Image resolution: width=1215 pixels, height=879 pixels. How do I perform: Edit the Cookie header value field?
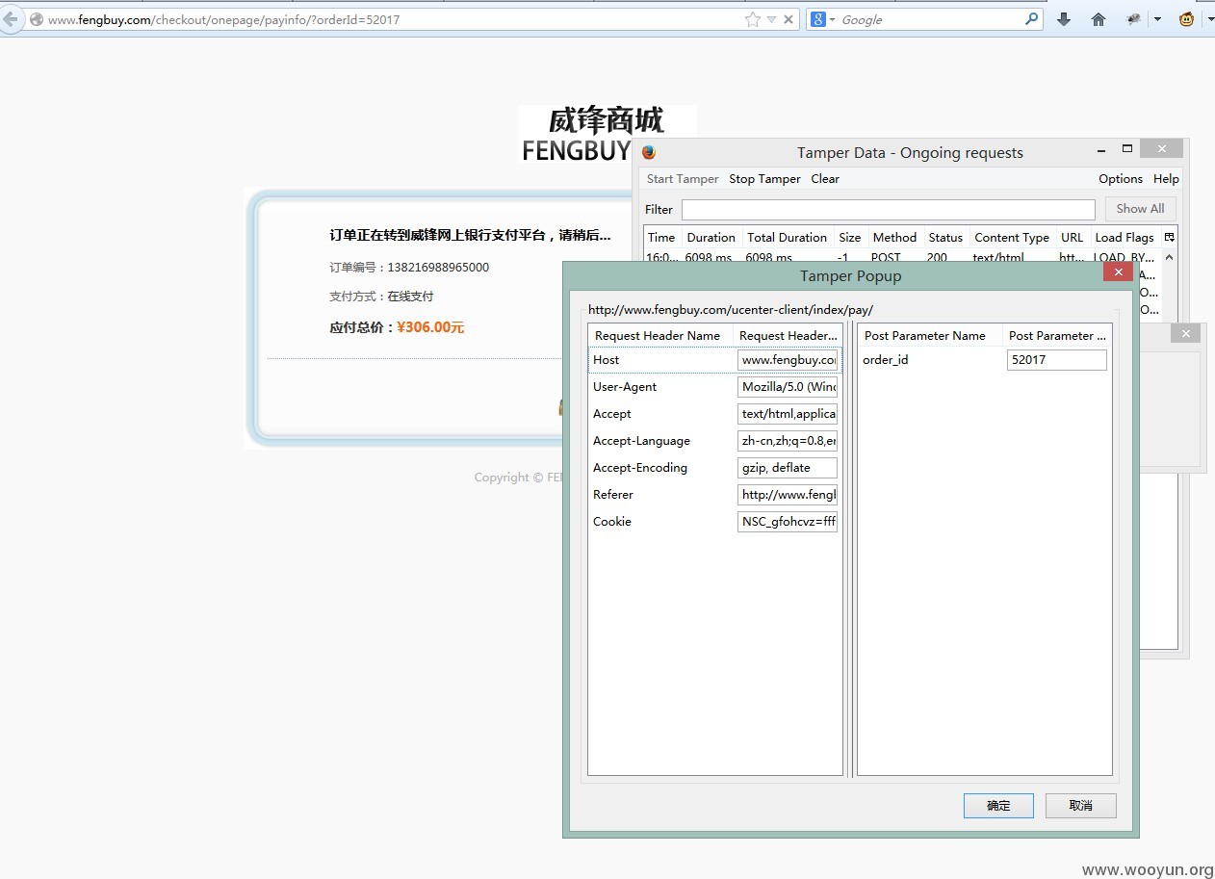788,522
